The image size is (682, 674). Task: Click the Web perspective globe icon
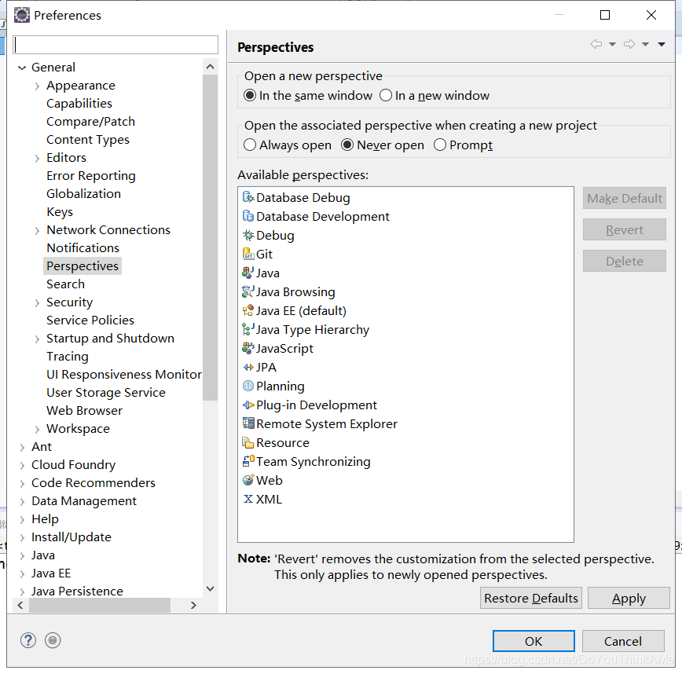click(248, 480)
